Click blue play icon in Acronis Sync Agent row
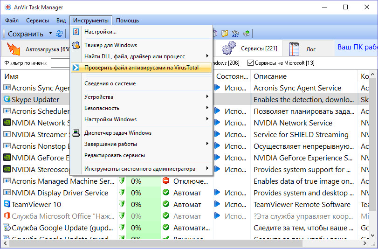 (x=217, y=87)
